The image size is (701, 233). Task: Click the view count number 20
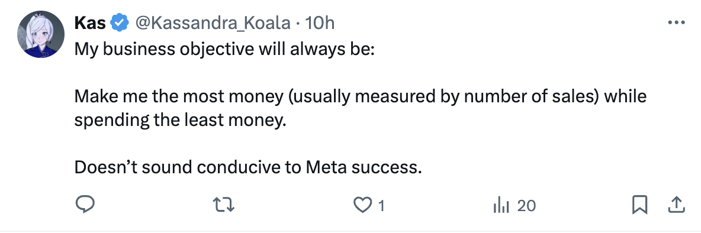click(x=526, y=206)
